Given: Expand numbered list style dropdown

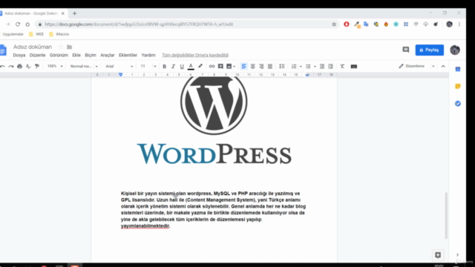Looking at the screenshot, I should (301, 66).
